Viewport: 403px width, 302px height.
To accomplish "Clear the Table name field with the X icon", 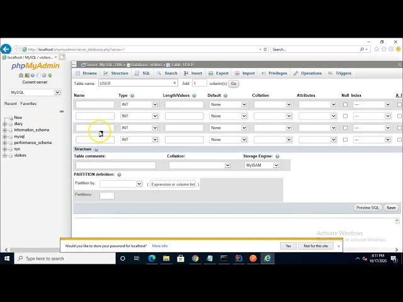I will [x=174, y=82].
